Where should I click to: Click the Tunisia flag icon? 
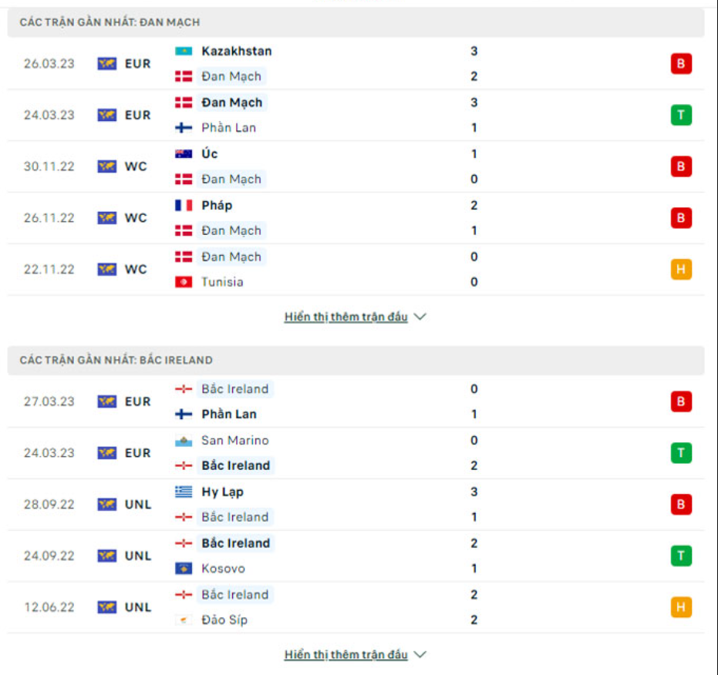pos(184,282)
